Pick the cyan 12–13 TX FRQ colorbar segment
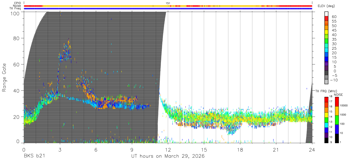The image size is (351, 162). [x=326, y=125]
